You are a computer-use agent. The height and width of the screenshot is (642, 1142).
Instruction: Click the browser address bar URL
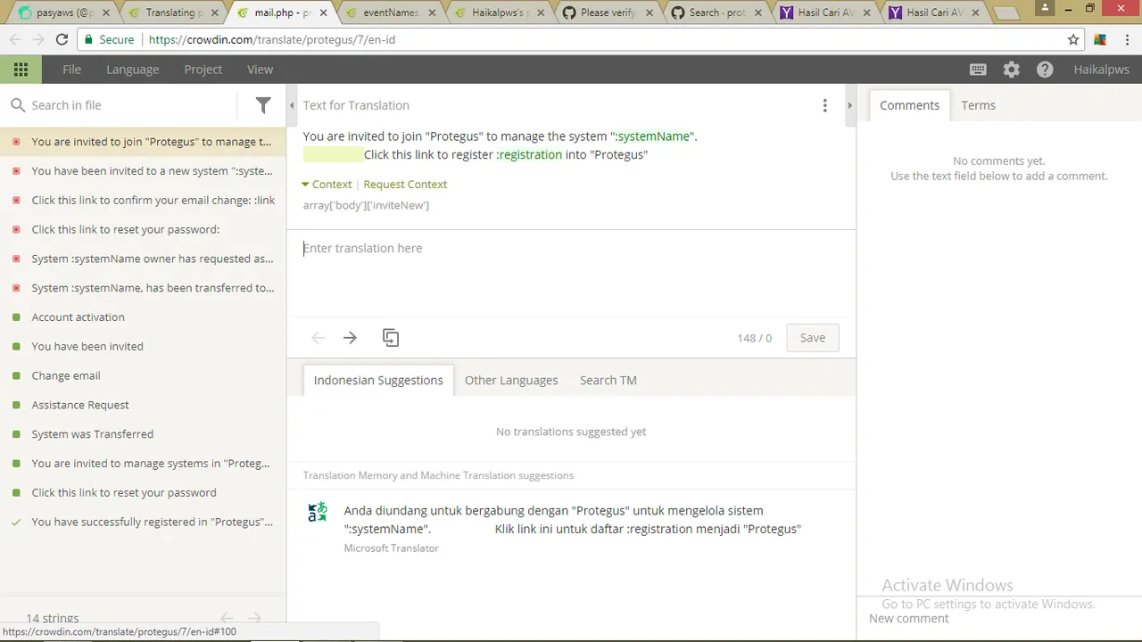(272, 39)
